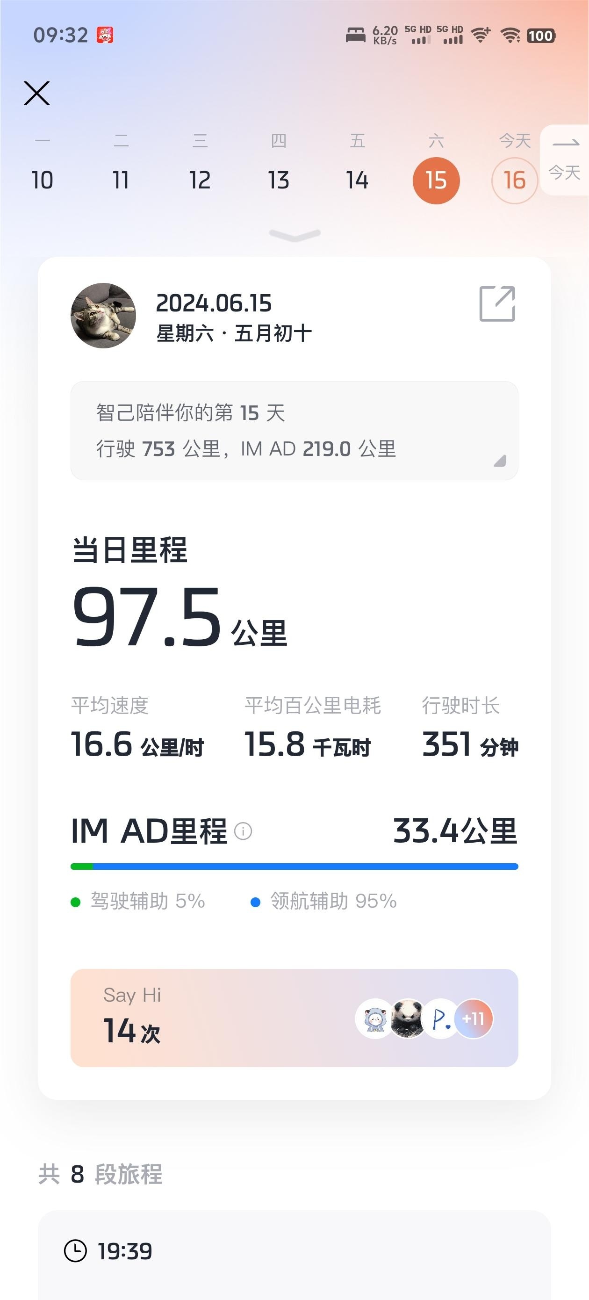
Task: Tap the 行驶时长 351 分钟 stat
Action: pos(470,727)
